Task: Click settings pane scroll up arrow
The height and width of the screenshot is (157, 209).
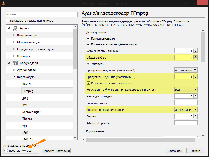Action: 203,30
